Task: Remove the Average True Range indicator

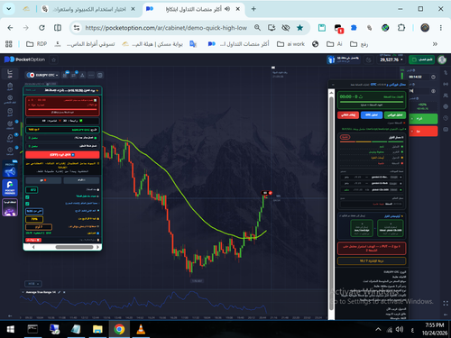Action: (x=64, y=292)
